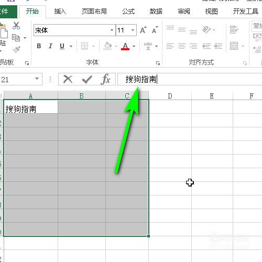The width and height of the screenshot is (262, 262).
Task: Open Alignment group dialog launcher
Action: (x=245, y=63)
